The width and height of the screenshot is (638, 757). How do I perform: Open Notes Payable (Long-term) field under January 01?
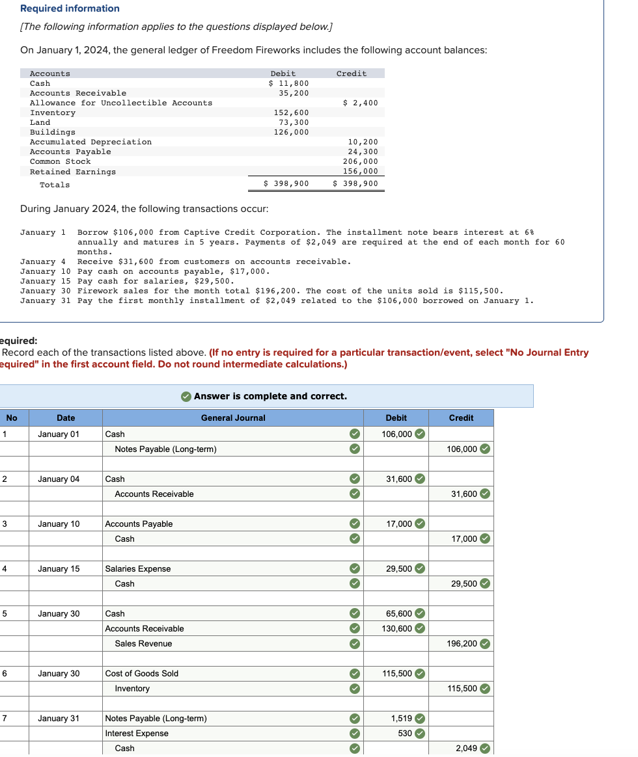233,449
